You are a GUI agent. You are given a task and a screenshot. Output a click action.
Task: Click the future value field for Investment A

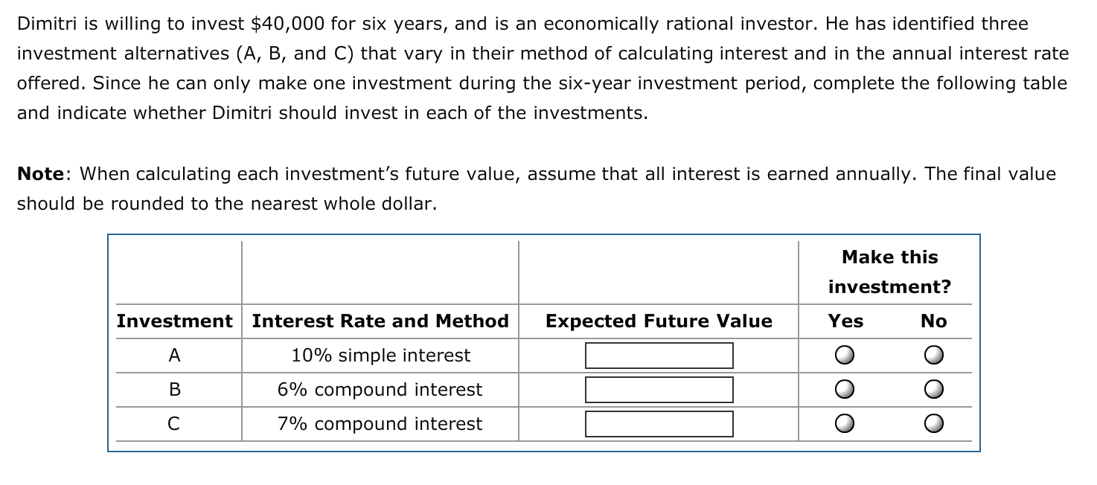(659, 355)
